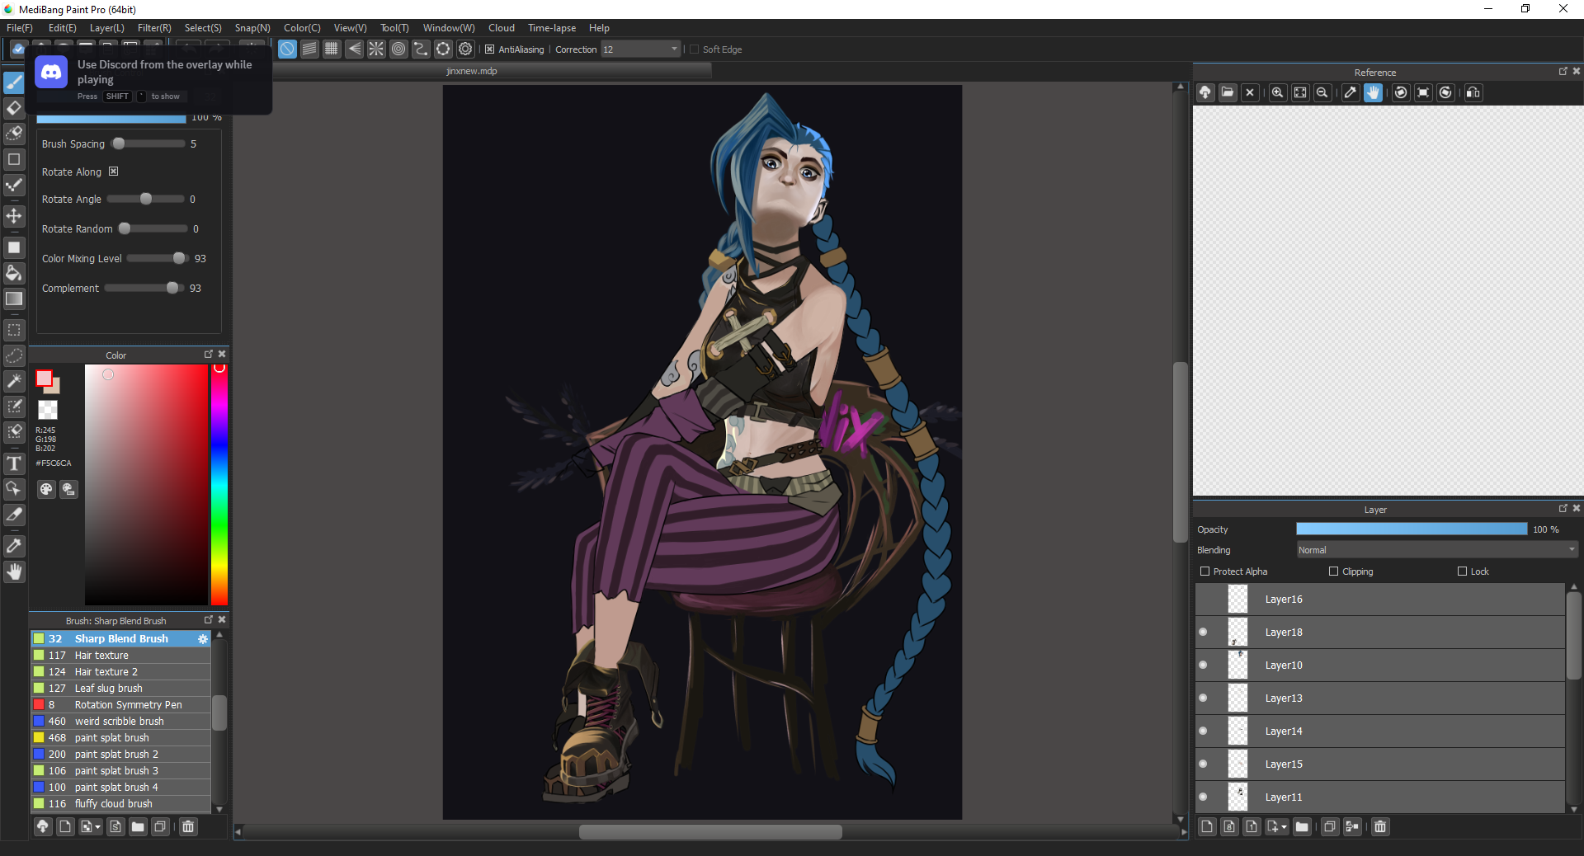Viewport: 1584px width, 856px height.
Task: Open the Layer menu
Action: tap(107, 28)
